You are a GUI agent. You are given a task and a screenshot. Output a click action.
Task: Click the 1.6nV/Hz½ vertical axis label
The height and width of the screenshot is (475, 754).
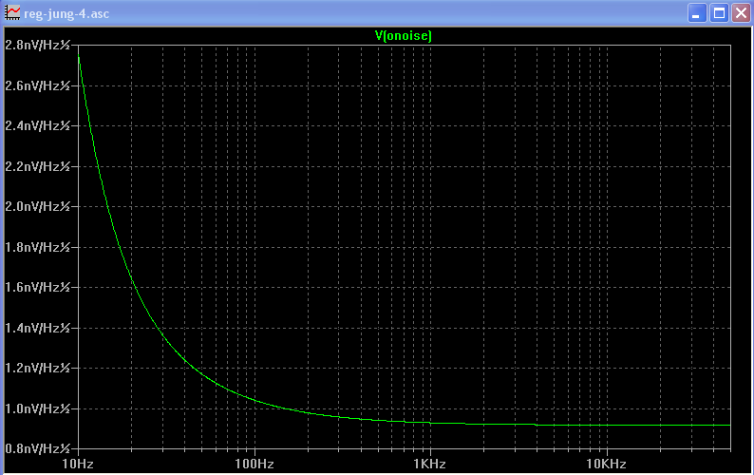(37, 287)
